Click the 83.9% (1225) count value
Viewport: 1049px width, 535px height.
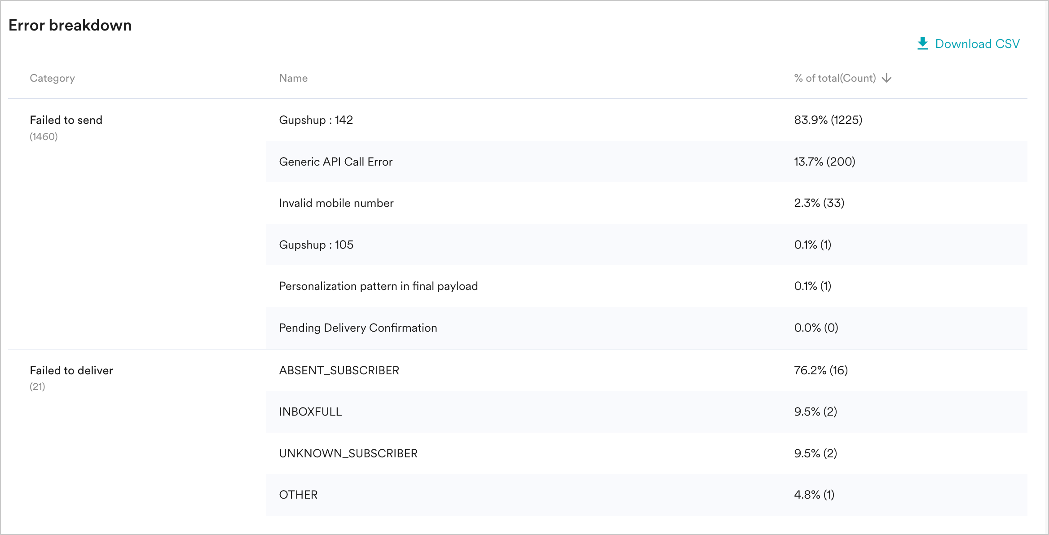828,120
